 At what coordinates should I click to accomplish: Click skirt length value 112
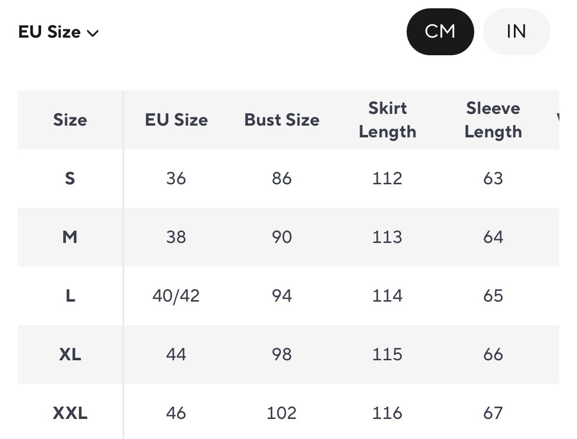387,178
